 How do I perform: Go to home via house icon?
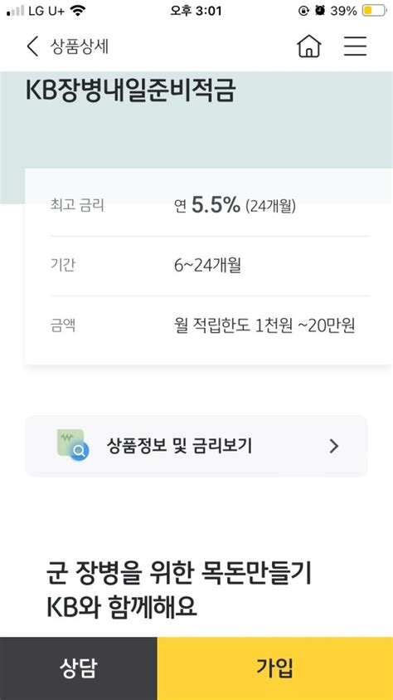point(308,46)
